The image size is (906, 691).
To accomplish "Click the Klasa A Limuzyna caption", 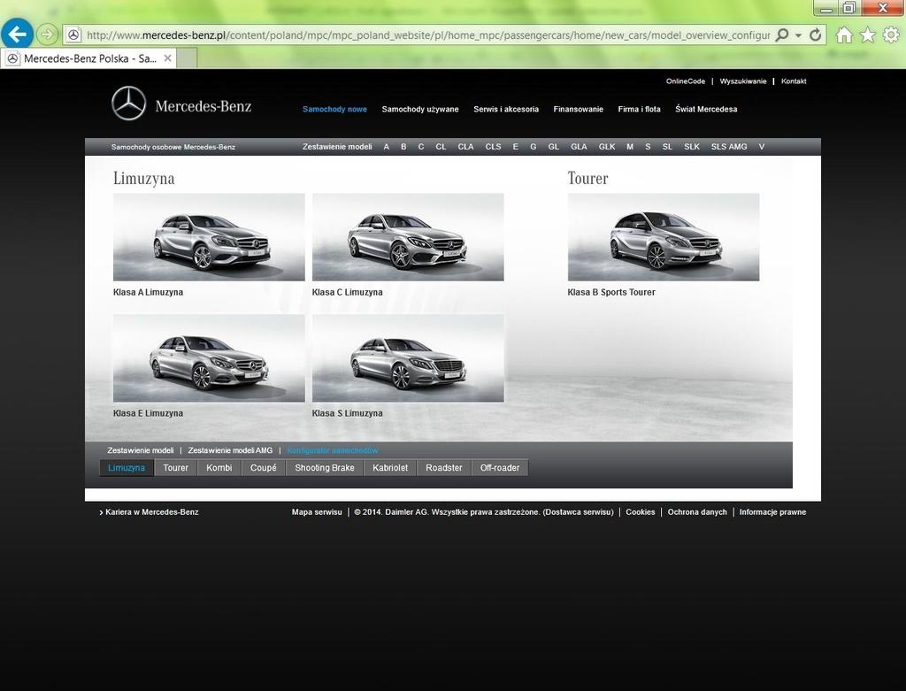I will click(148, 292).
